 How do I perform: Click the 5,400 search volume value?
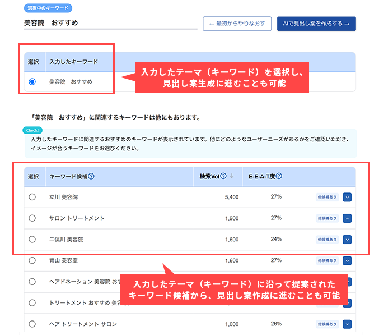232,197
